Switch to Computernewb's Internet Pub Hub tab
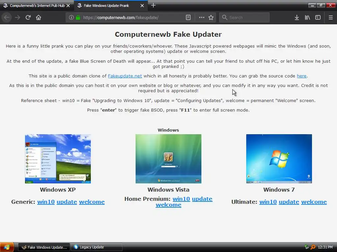The height and width of the screenshot is (252, 337). pos(37,6)
